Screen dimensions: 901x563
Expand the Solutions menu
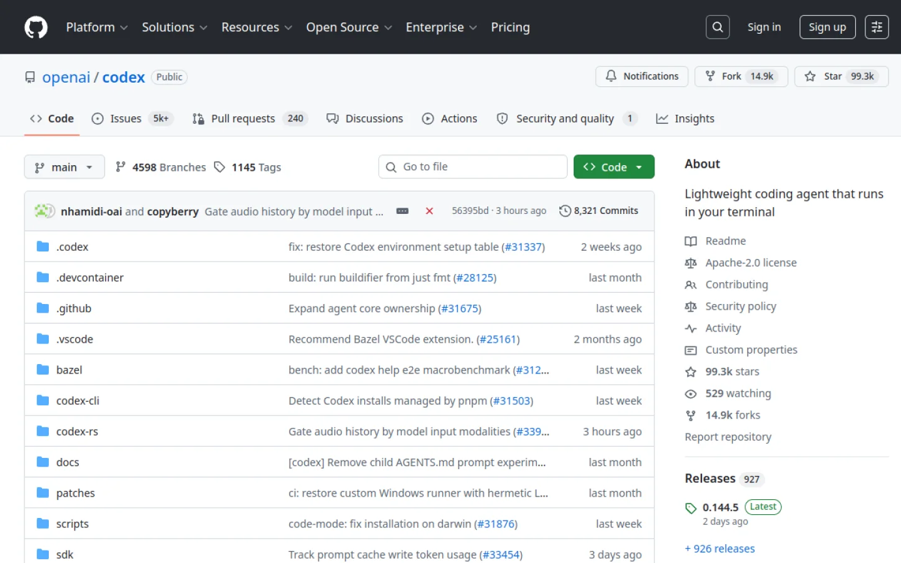tap(175, 28)
